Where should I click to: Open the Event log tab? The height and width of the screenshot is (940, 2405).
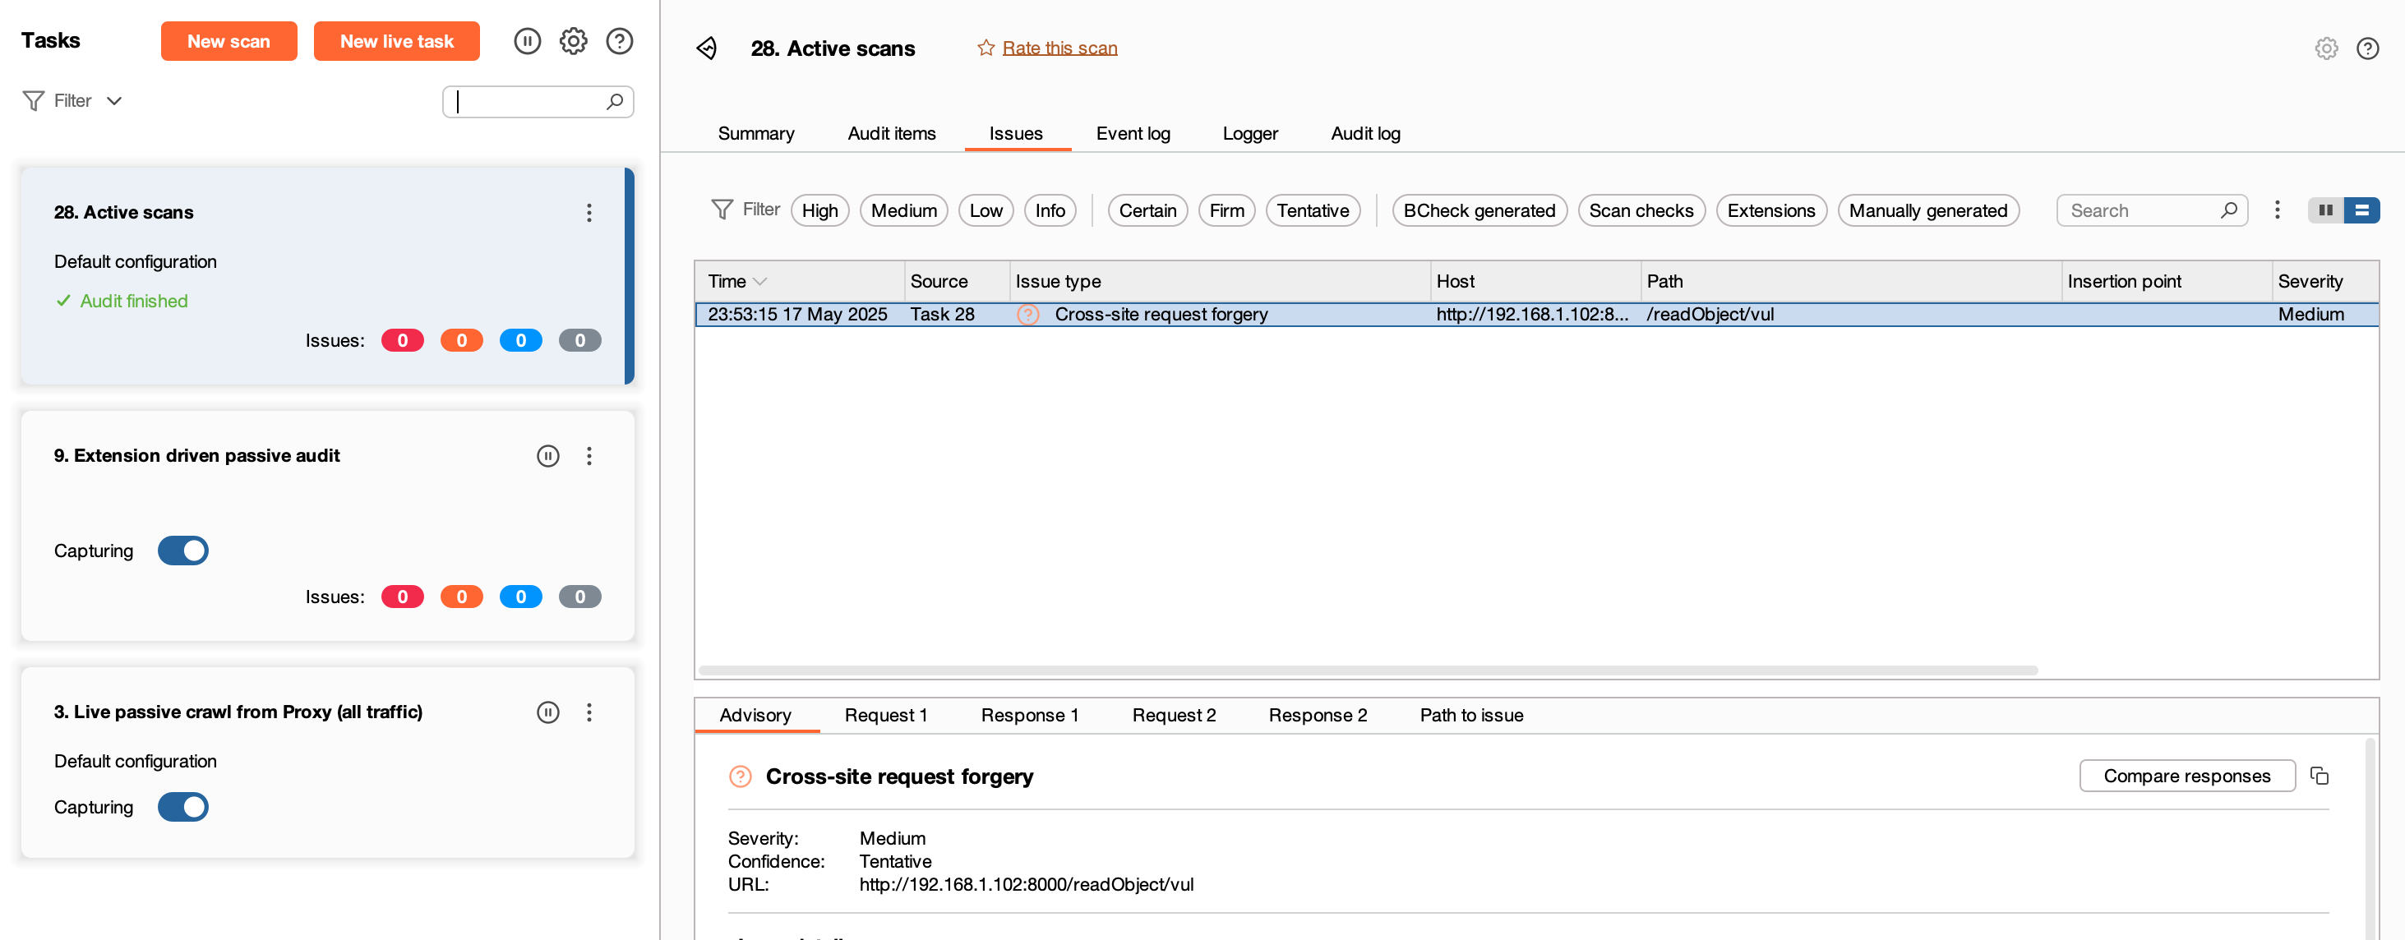click(1133, 133)
